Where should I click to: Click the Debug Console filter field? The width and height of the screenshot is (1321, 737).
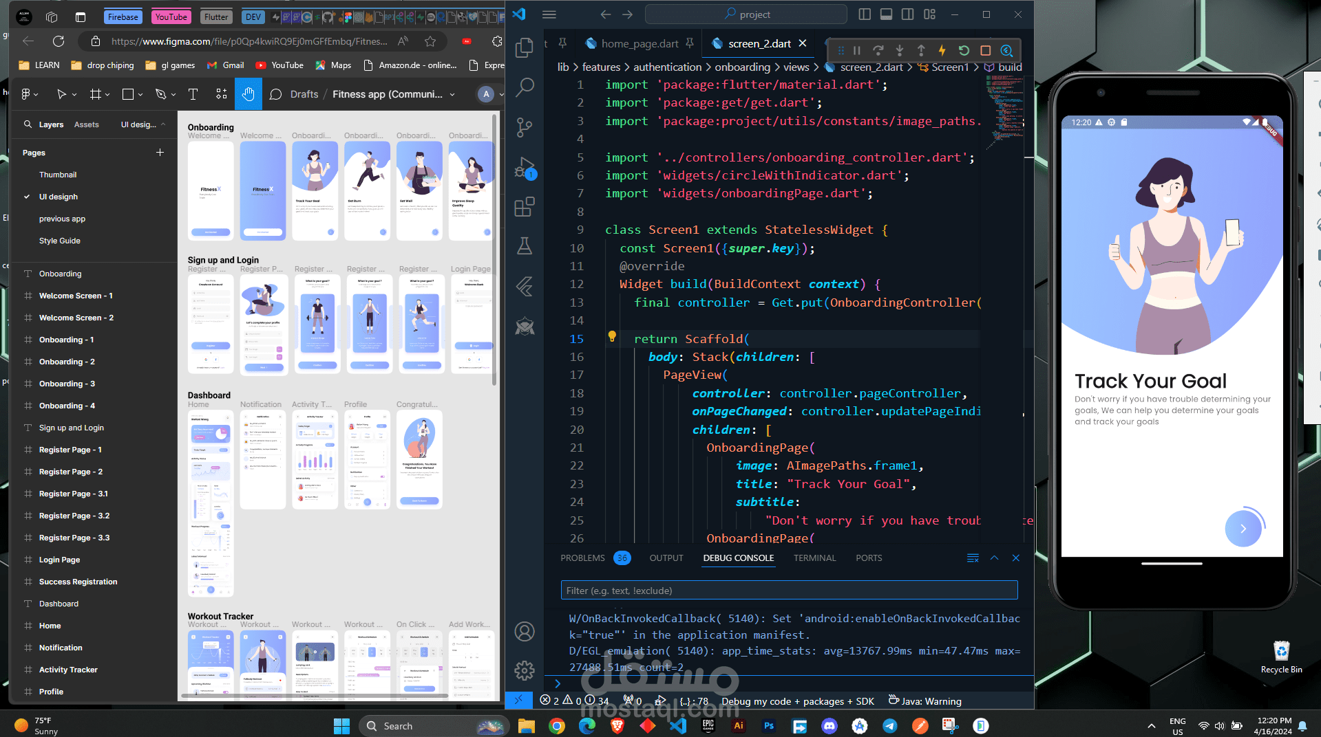(789, 591)
